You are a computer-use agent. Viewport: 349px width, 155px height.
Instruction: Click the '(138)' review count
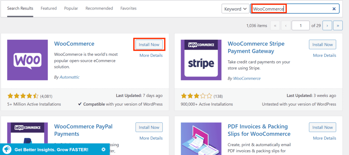(218, 97)
